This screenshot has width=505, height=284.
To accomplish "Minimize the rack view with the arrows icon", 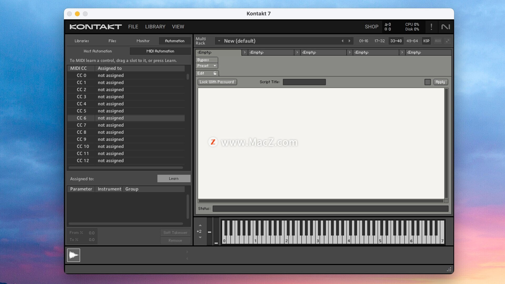I will pyautogui.click(x=447, y=41).
